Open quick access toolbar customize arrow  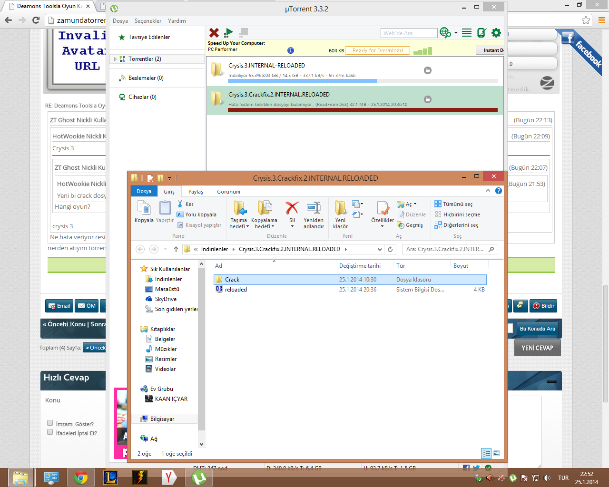[169, 179]
